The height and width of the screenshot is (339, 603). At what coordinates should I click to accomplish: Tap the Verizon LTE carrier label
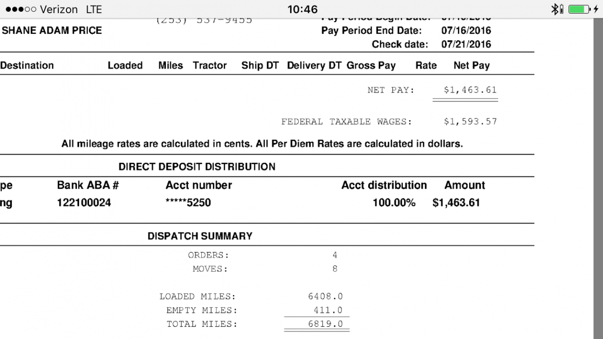point(71,9)
